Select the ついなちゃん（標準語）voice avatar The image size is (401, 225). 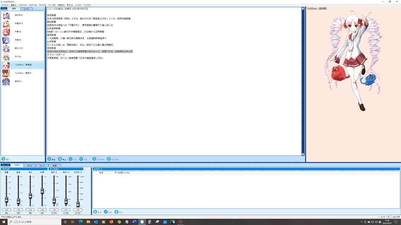[6, 65]
